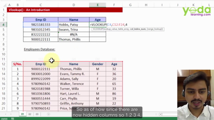The width and height of the screenshot is (214, 120).
Task: Click cell with Emp ID 8322222222
Action: point(41,34)
